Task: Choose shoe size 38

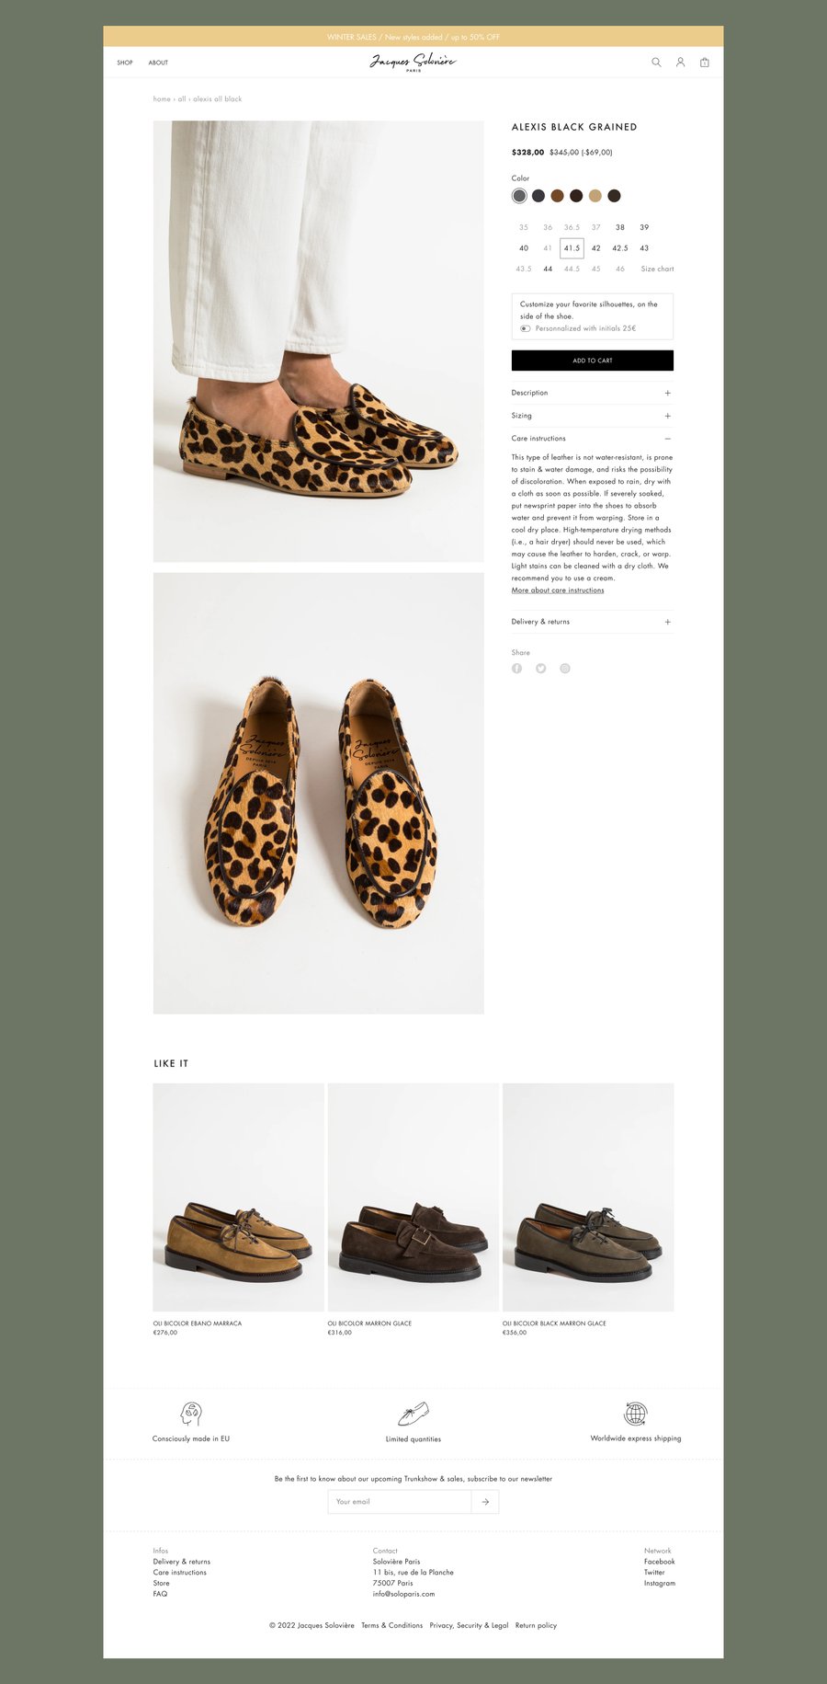Action: click(x=620, y=227)
